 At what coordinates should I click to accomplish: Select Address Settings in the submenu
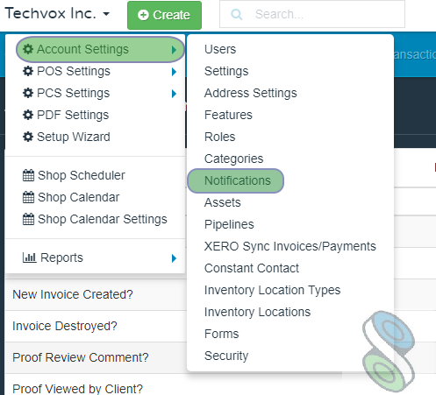tap(251, 93)
